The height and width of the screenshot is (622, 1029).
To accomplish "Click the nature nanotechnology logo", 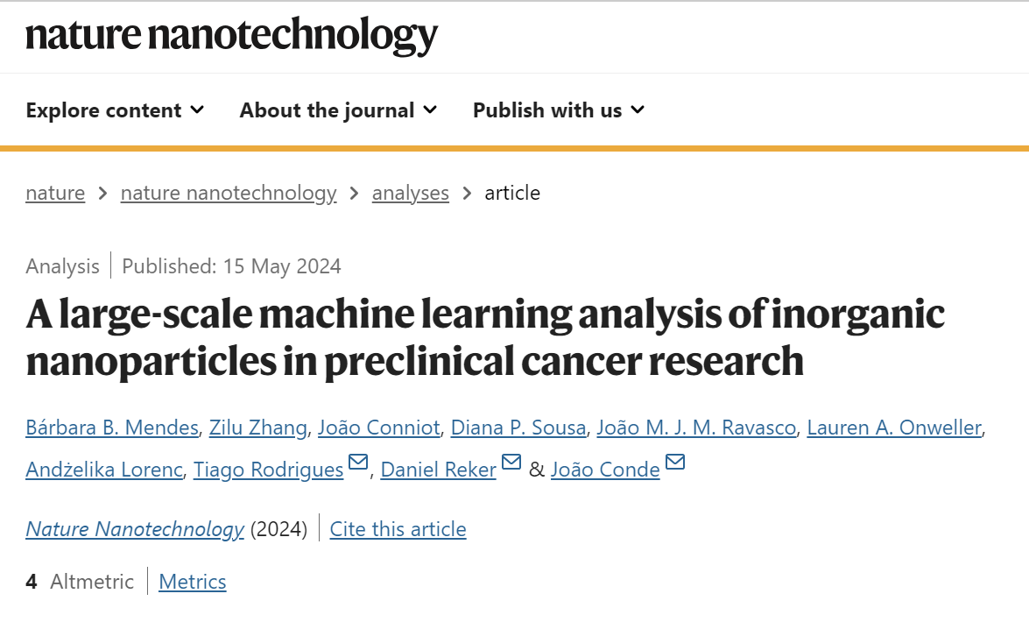I will click(x=232, y=35).
